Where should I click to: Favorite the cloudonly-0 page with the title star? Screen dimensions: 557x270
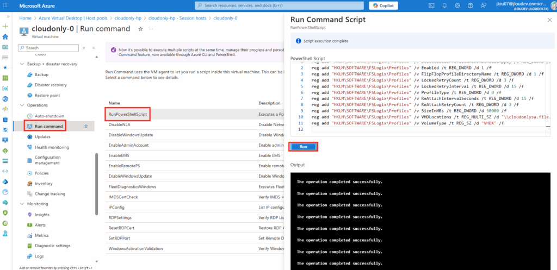pos(140,29)
